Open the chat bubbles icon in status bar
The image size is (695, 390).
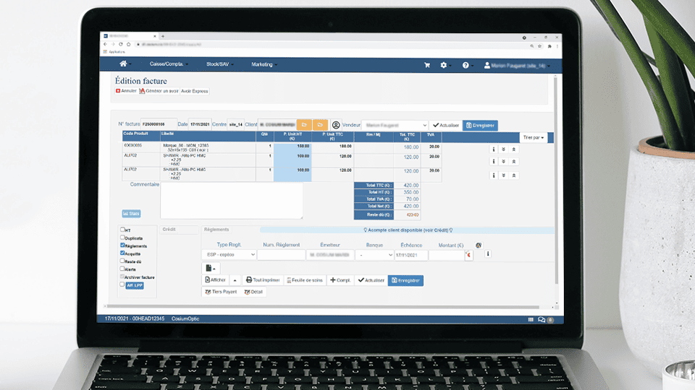(542, 319)
